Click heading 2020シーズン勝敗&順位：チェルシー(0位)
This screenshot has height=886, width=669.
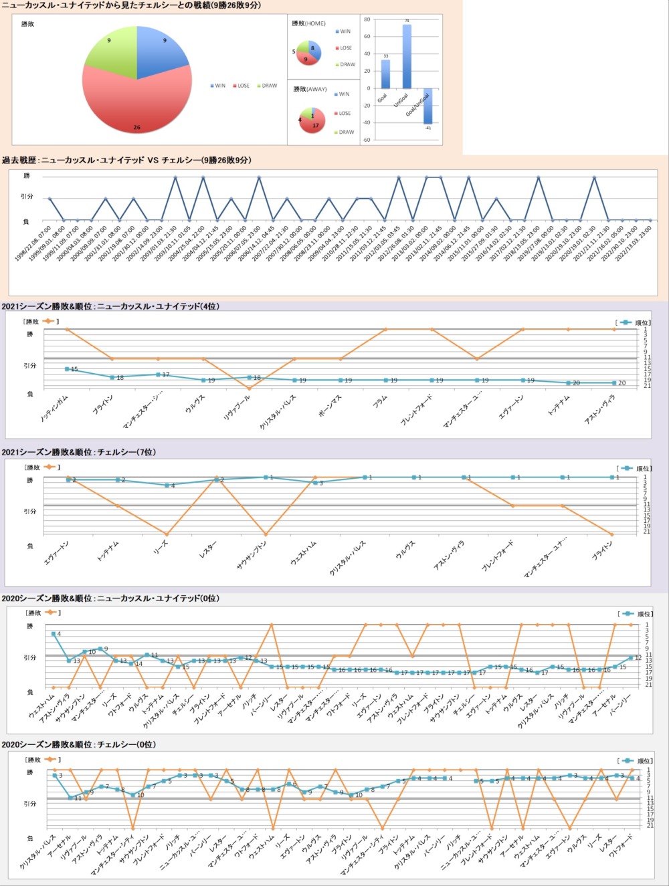tap(79, 745)
